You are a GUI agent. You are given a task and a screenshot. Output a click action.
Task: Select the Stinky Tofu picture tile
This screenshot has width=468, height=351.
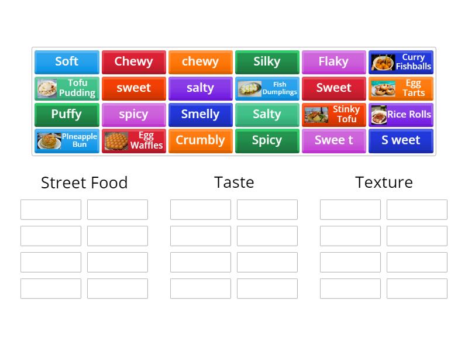pos(334,115)
